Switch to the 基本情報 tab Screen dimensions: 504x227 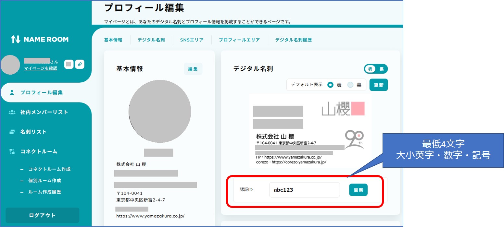pyautogui.click(x=113, y=40)
